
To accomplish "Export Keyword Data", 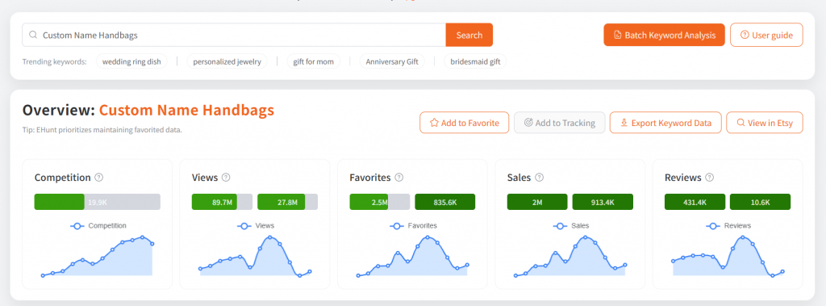I will (665, 123).
